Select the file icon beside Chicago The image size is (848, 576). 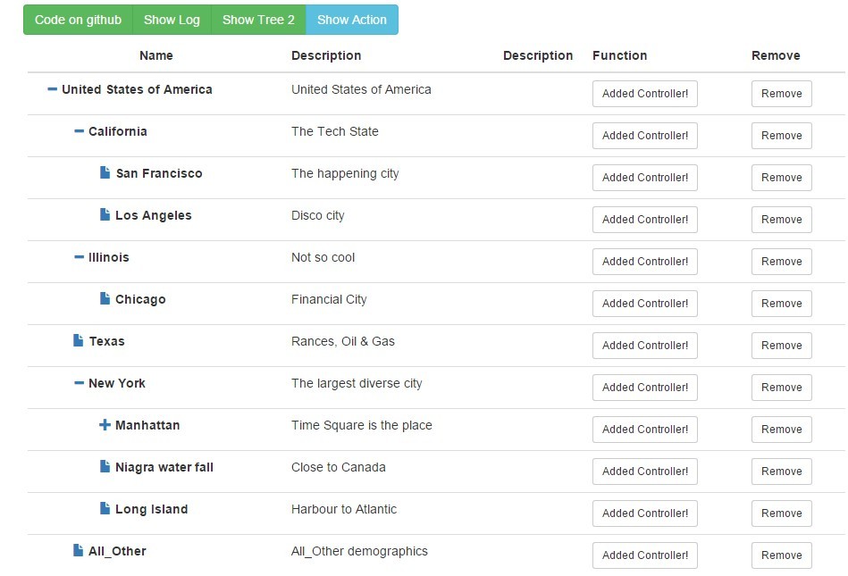pyautogui.click(x=105, y=299)
